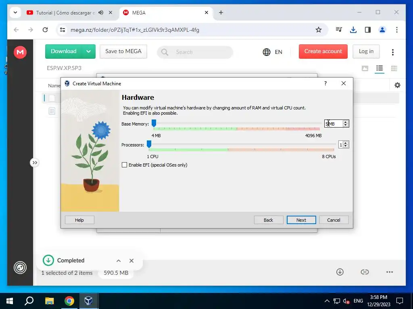
Task: Click the Log in button
Action: pos(366,51)
